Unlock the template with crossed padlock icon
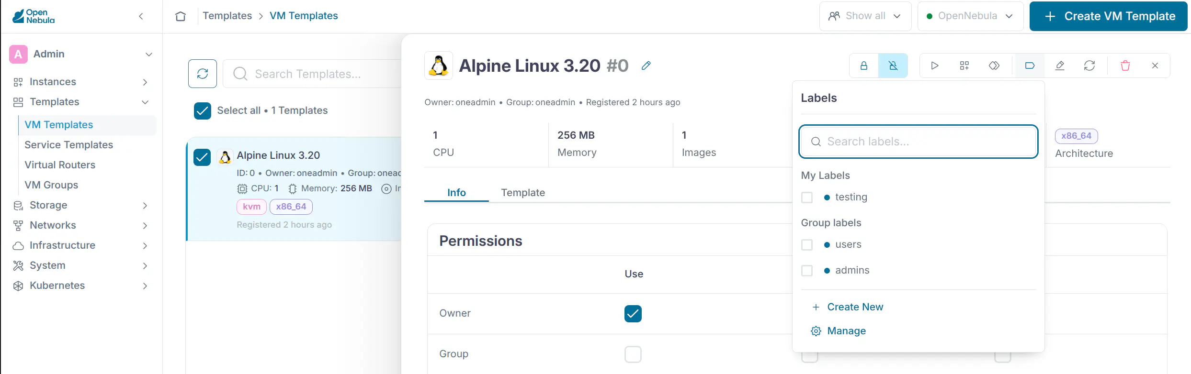The image size is (1191, 374). 893,66
